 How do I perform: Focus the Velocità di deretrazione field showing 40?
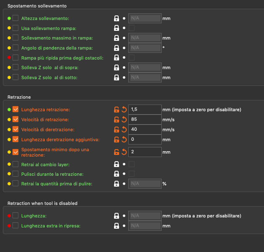145,130
